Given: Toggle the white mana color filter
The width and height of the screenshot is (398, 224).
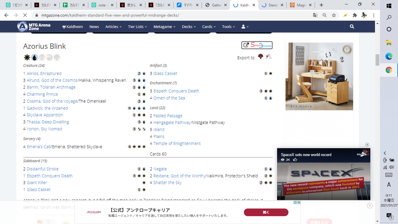Looking at the screenshot, I should pyautogui.click(x=27, y=57).
